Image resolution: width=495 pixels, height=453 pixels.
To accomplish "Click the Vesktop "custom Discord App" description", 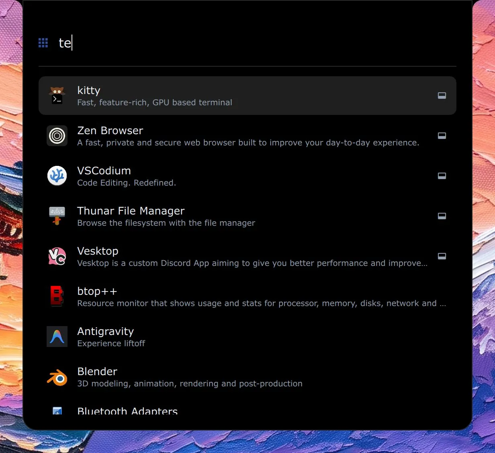I will pos(252,263).
